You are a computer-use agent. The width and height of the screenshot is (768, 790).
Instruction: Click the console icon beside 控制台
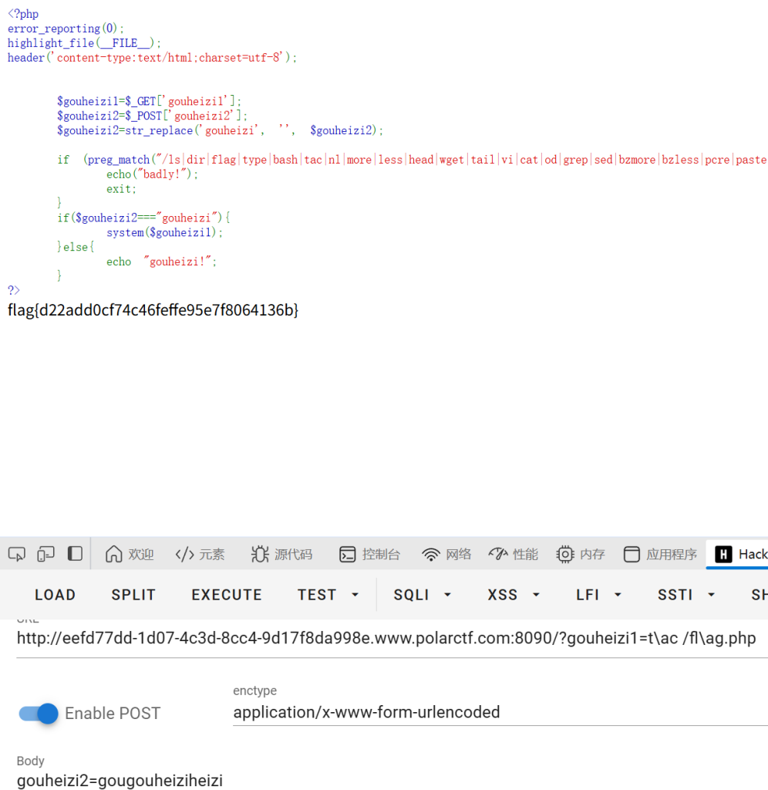coord(348,554)
